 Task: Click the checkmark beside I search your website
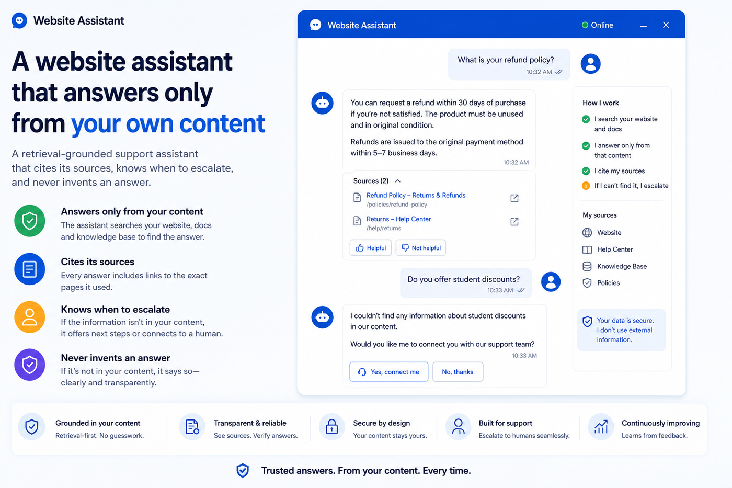pos(586,119)
